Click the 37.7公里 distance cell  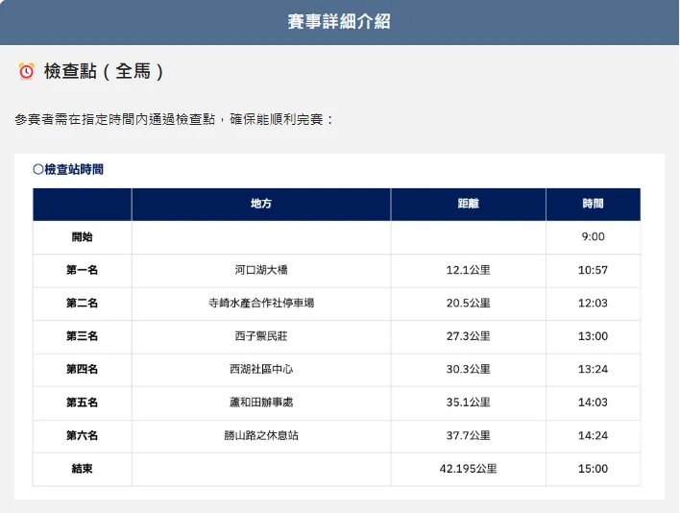(x=469, y=436)
